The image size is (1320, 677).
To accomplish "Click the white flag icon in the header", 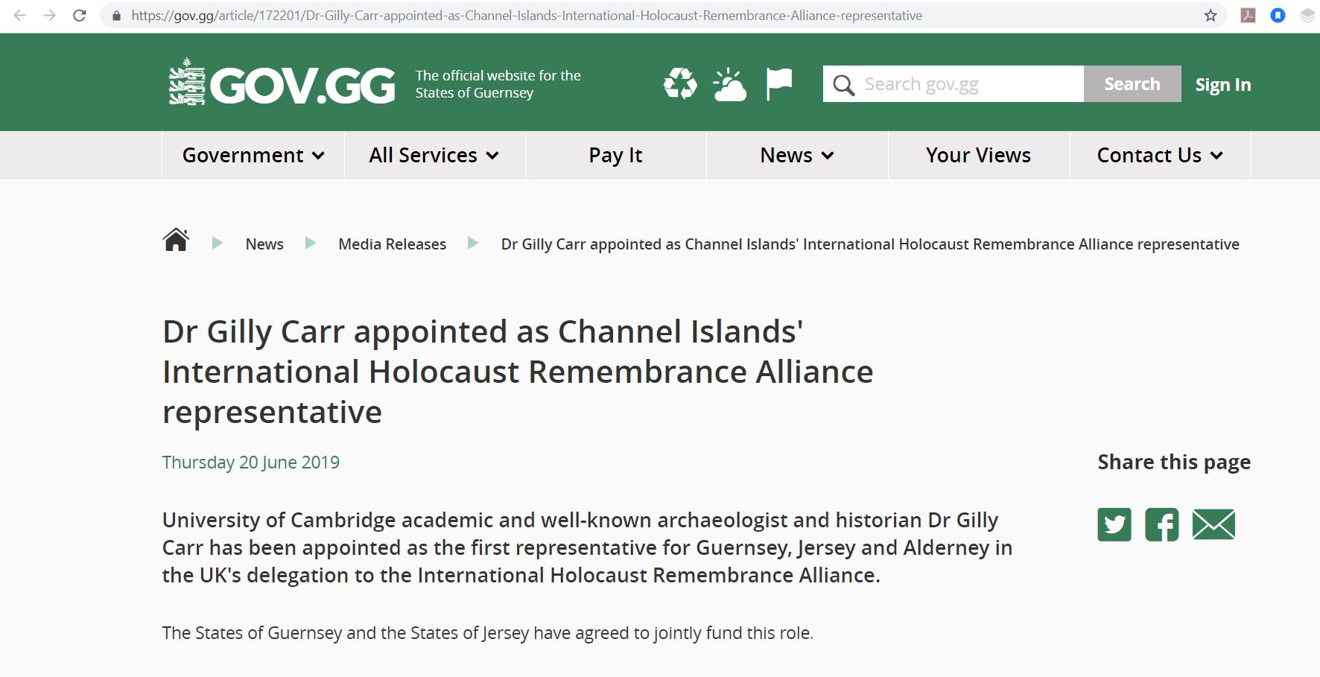I will click(779, 84).
